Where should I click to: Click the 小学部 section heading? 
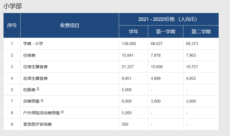(x=12, y=6)
